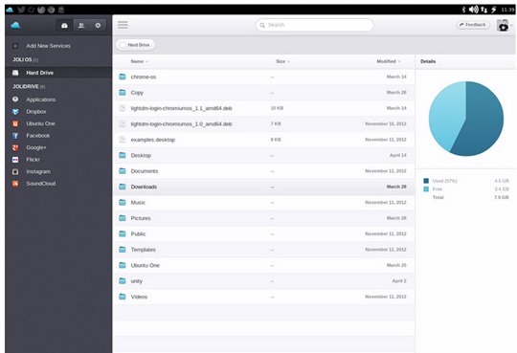The width and height of the screenshot is (517, 353).
Task: Click the Feedback button
Action: click(473, 25)
